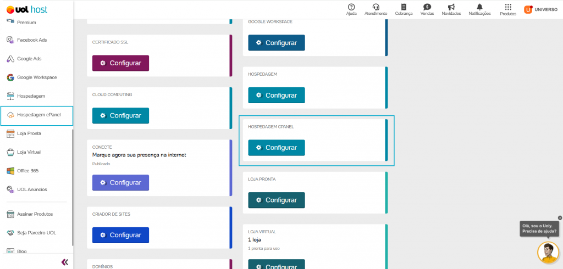Configure the Loja Pronta card
Viewport: 563px width, 269px height.
coord(277,200)
